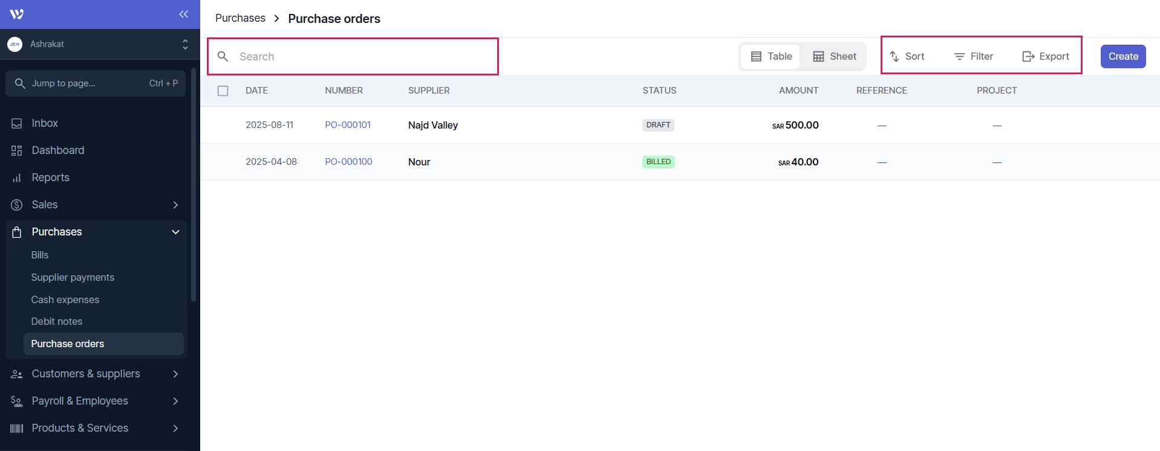Screen dimensions: 1160x451
Task: Click the Filter lines icon
Action: click(959, 56)
